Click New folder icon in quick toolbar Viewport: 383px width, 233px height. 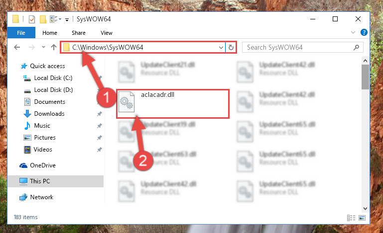point(43,19)
